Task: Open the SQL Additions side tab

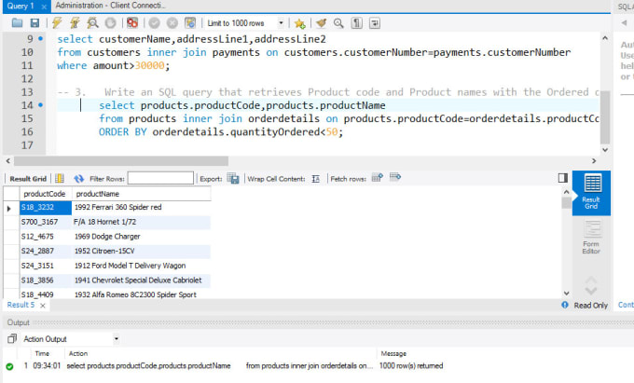Action: pos(625,7)
